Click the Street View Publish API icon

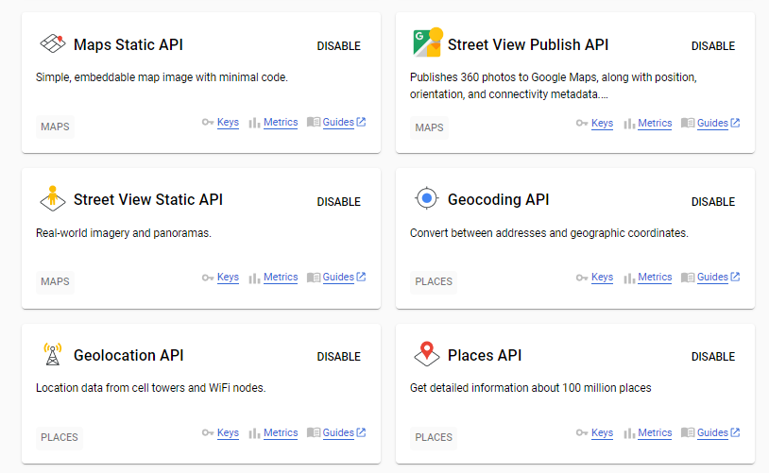(427, 44)
